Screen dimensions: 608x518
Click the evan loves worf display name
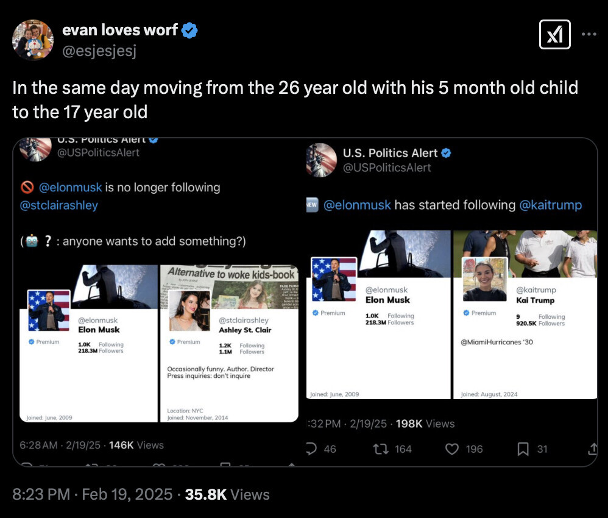click(120, 30)
